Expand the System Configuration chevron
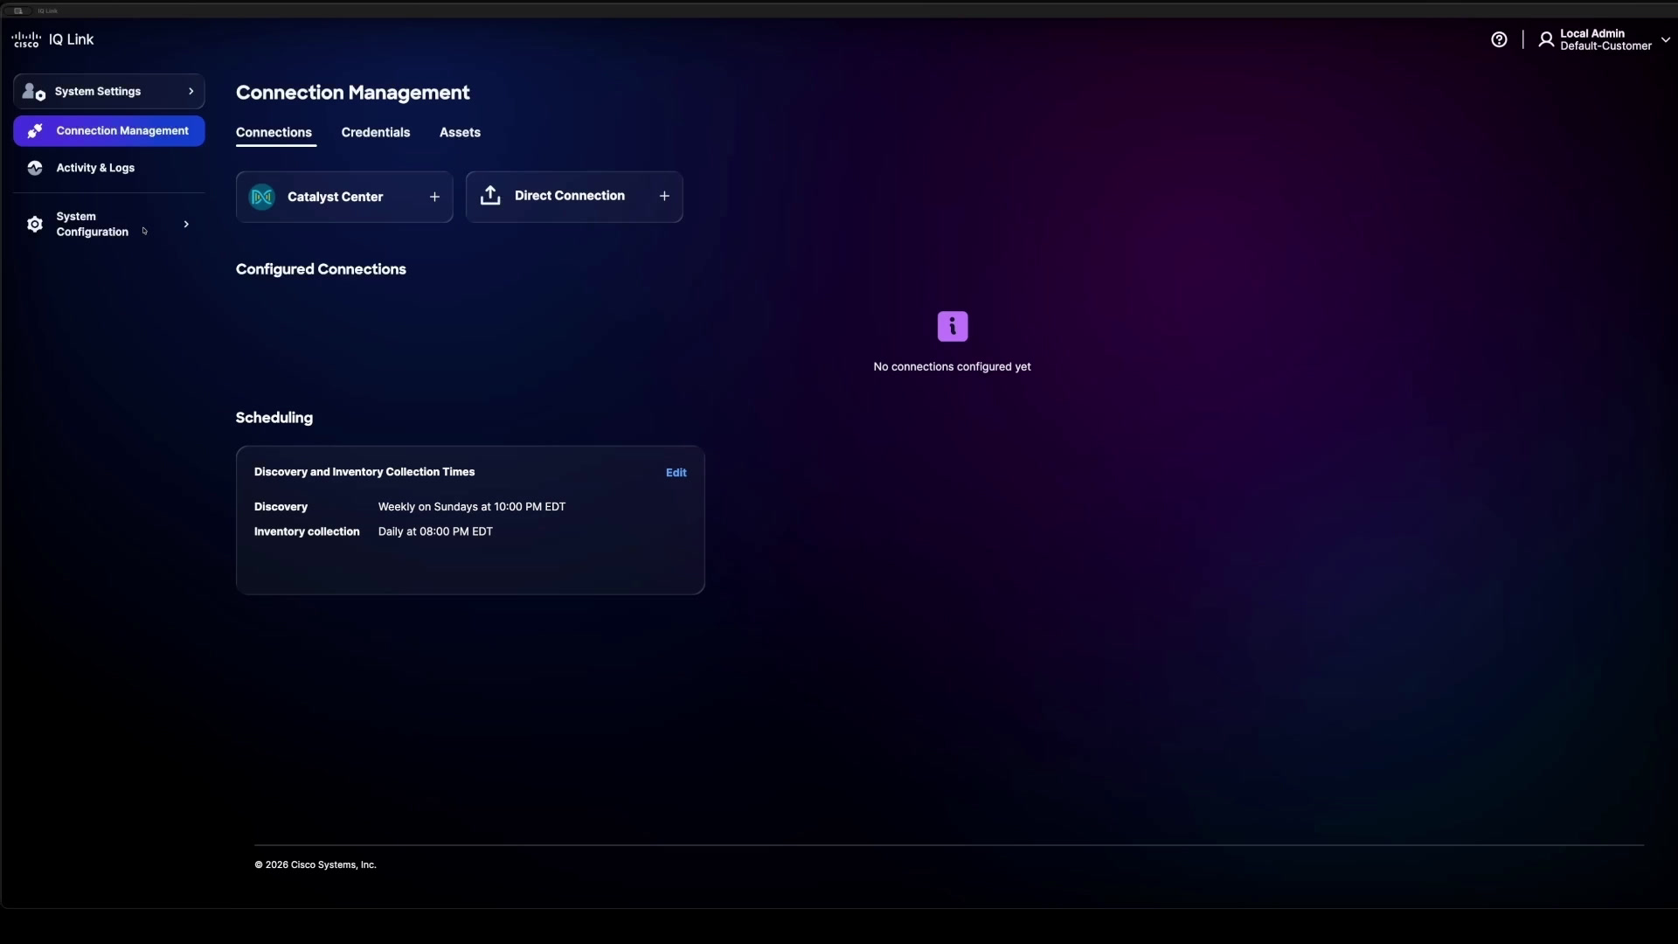 click(x=186, y=225)
